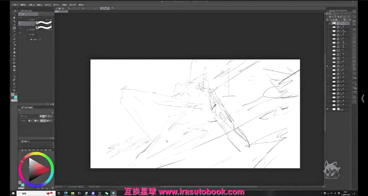Choose the highlighted lasso selection sub tool
This screenshot has width=368, height=196.
[x=27, y=23]
